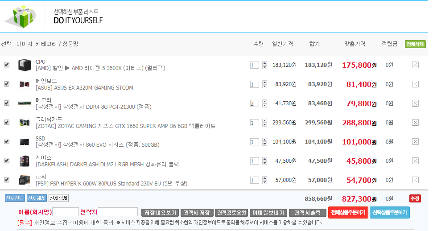Click the 메모리 quantity field showing 2
Viewport: 433px width, 231px height.
[254, 103]
